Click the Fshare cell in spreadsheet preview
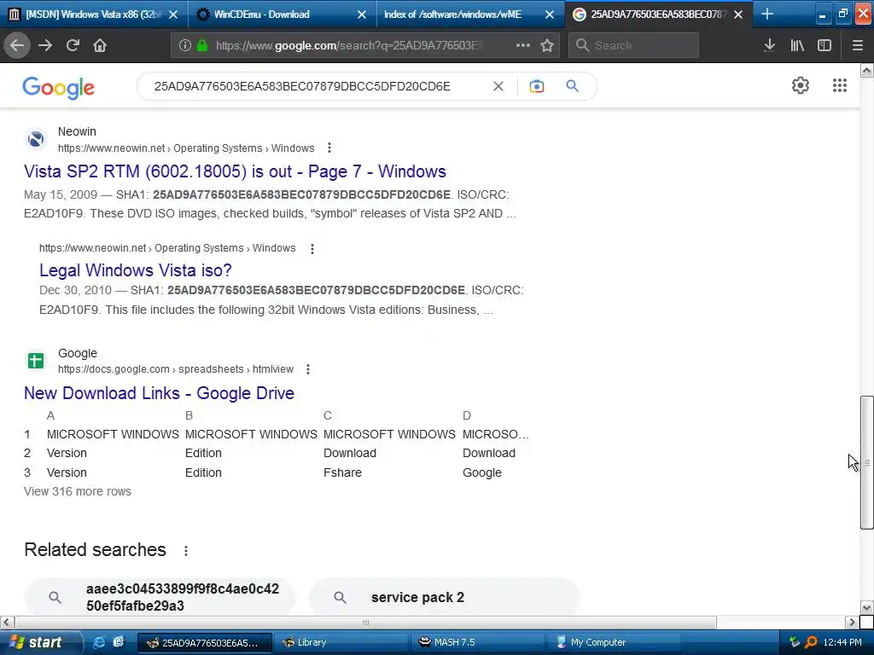The image size is (874, 655). 342,472
